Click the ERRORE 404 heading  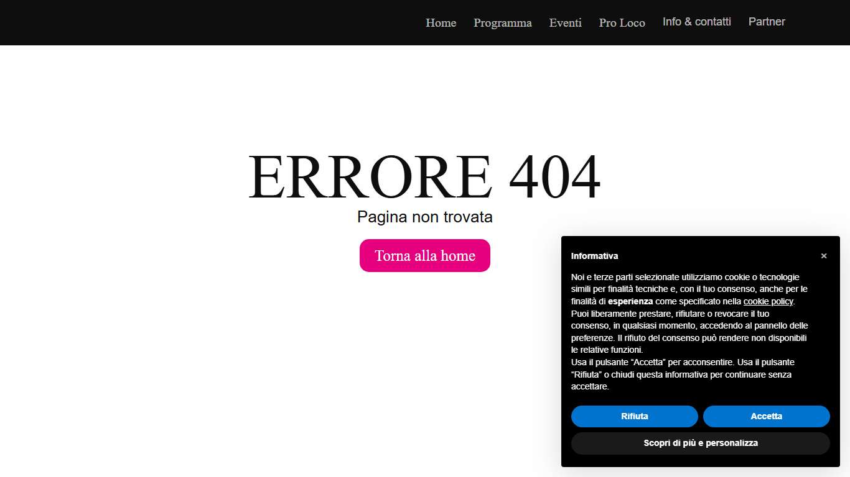tap(424, 177)
